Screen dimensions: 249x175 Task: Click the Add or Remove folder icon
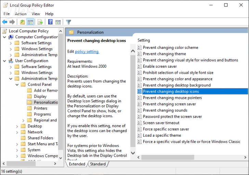point(29,91)
